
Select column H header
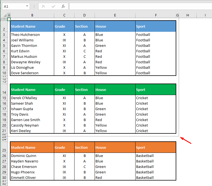point(188,15)
